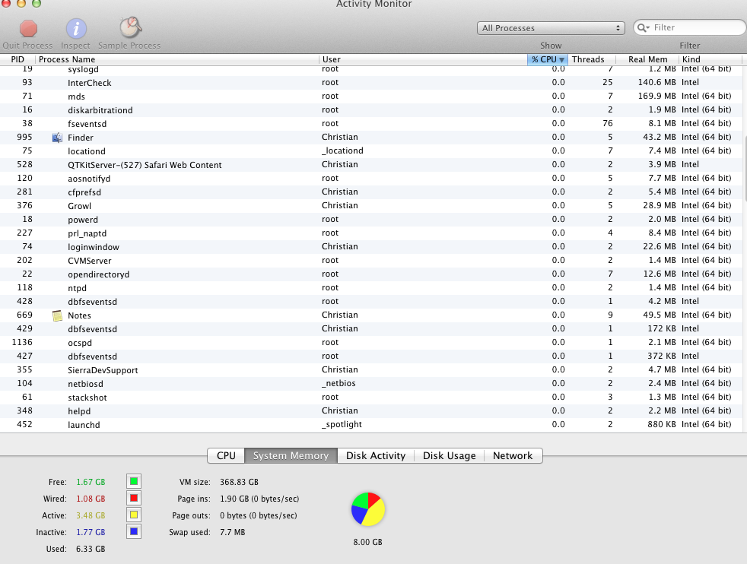Click the green Free memory swatch
Screen dimensions: 747x564
tap(134, 481)
